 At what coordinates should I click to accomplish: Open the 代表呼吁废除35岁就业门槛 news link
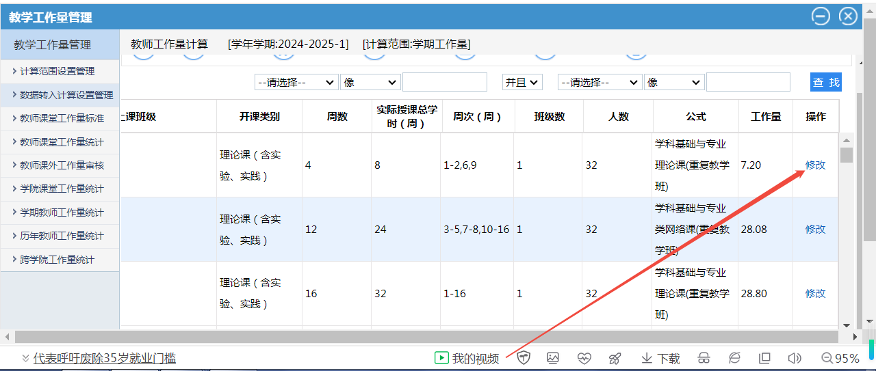pos(105,358)
